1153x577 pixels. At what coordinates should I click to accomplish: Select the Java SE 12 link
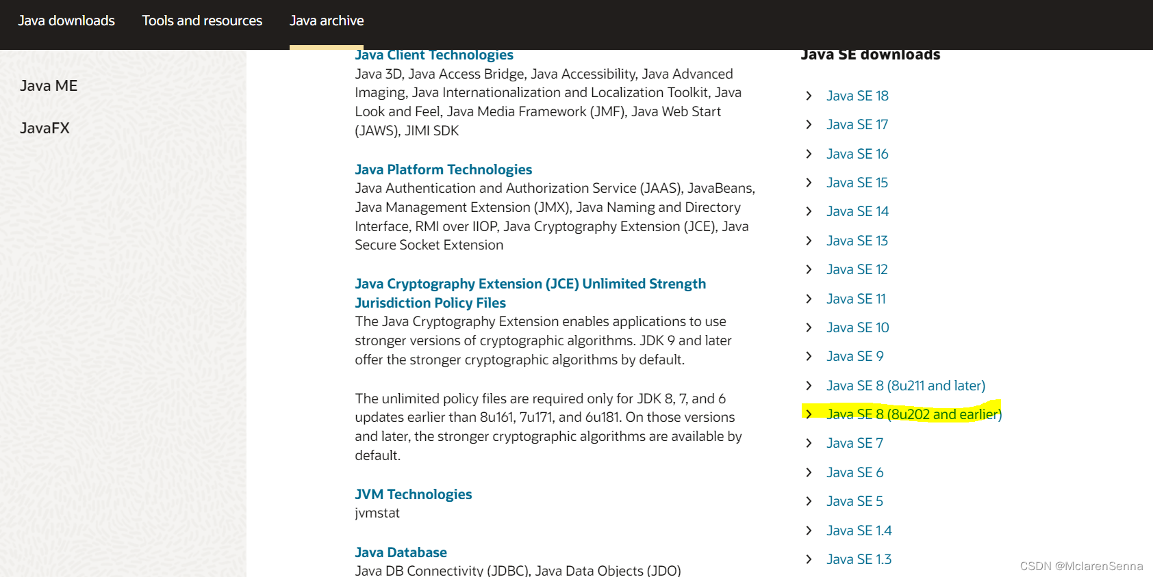click(x=857, y=269)
